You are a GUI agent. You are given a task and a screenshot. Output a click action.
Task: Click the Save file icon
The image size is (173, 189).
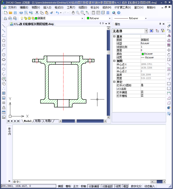(15, 13)
